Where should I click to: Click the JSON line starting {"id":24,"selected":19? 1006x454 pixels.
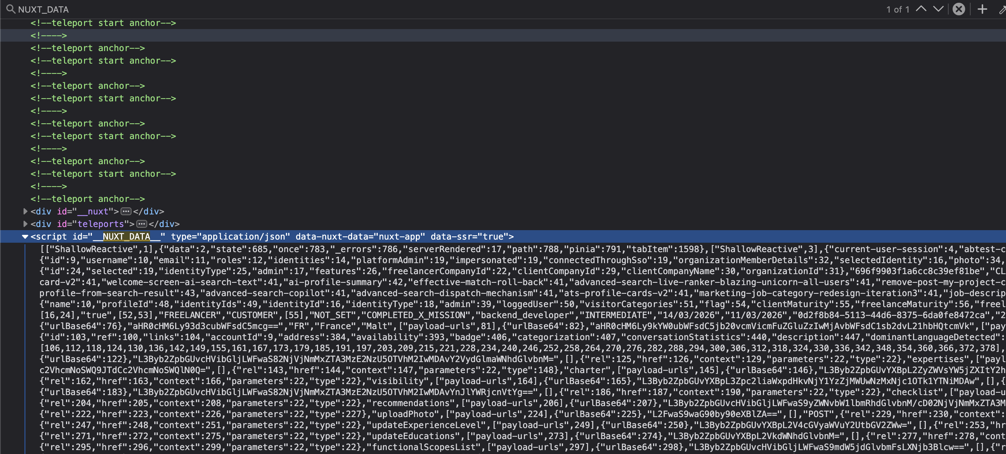[523, 271]
